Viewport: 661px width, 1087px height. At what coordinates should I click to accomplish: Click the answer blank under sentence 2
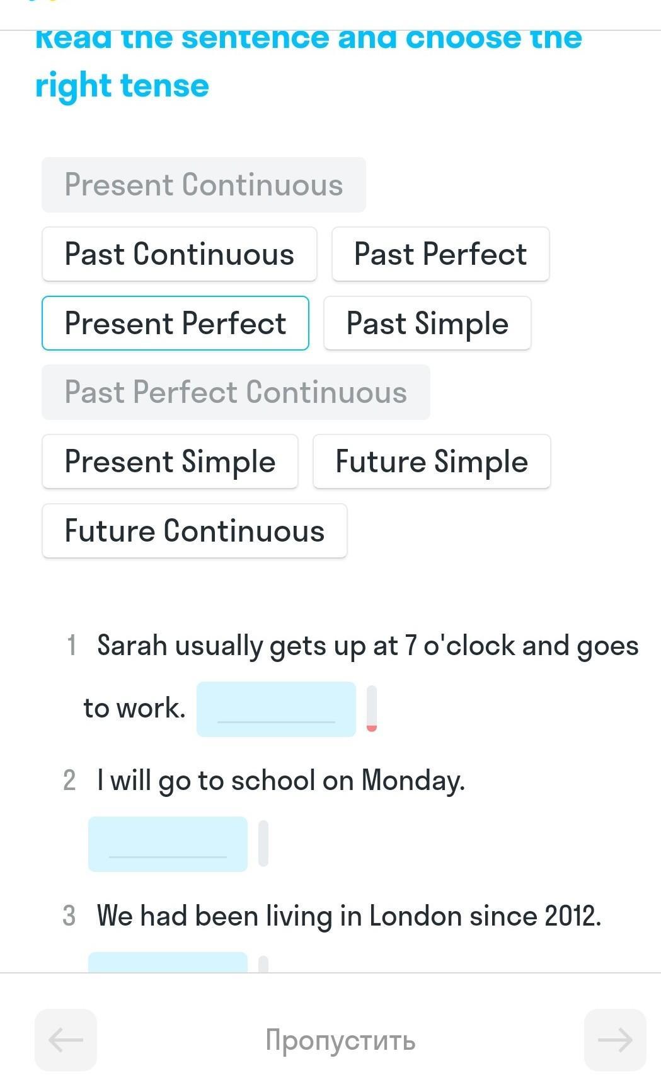pos(168,844)
